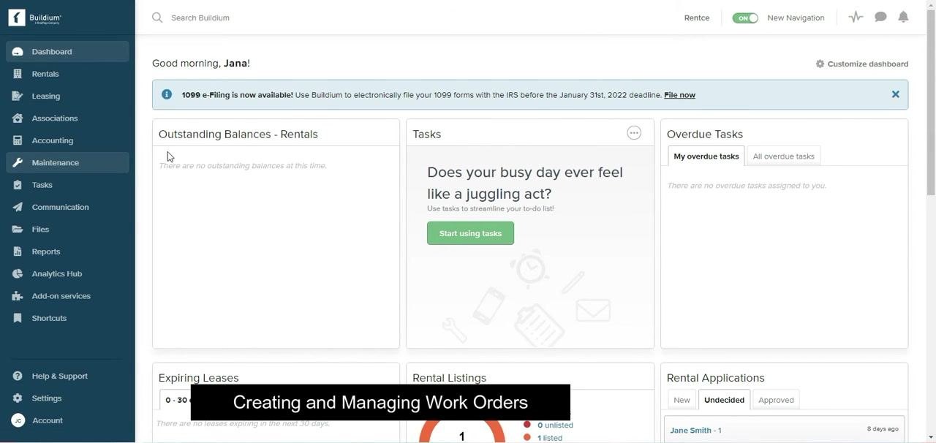Image resolution: width=936 pixels, height=443 pixels.
Task: Click the Associations people icon
Action: (x=18, y=118)
